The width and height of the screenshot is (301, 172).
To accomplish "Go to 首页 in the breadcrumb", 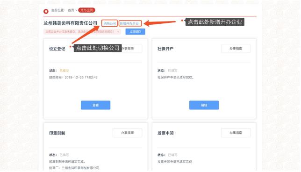I will tap(71, 10).
